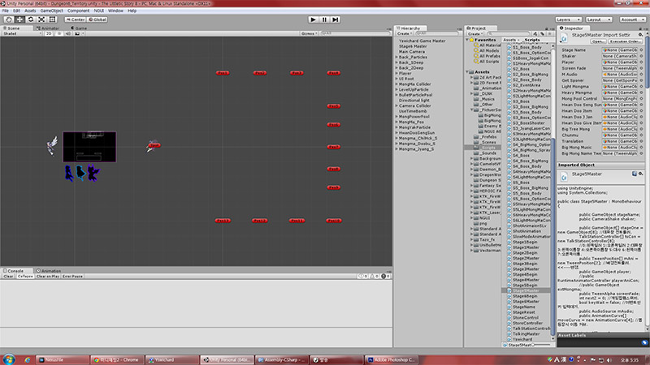This screenshot has width=650, height=365.
Task: Expand UI Root in the Hierarchy
Action: [x=396, y=79]
